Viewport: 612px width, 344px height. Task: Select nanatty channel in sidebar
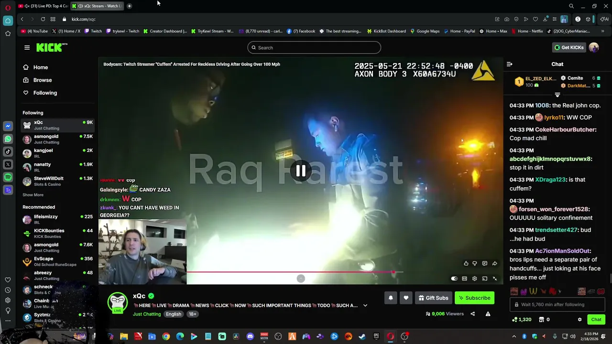[57, 167]
